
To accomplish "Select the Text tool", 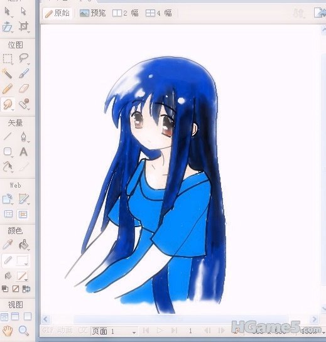I will pyautogui.click(x=23, y=152).
